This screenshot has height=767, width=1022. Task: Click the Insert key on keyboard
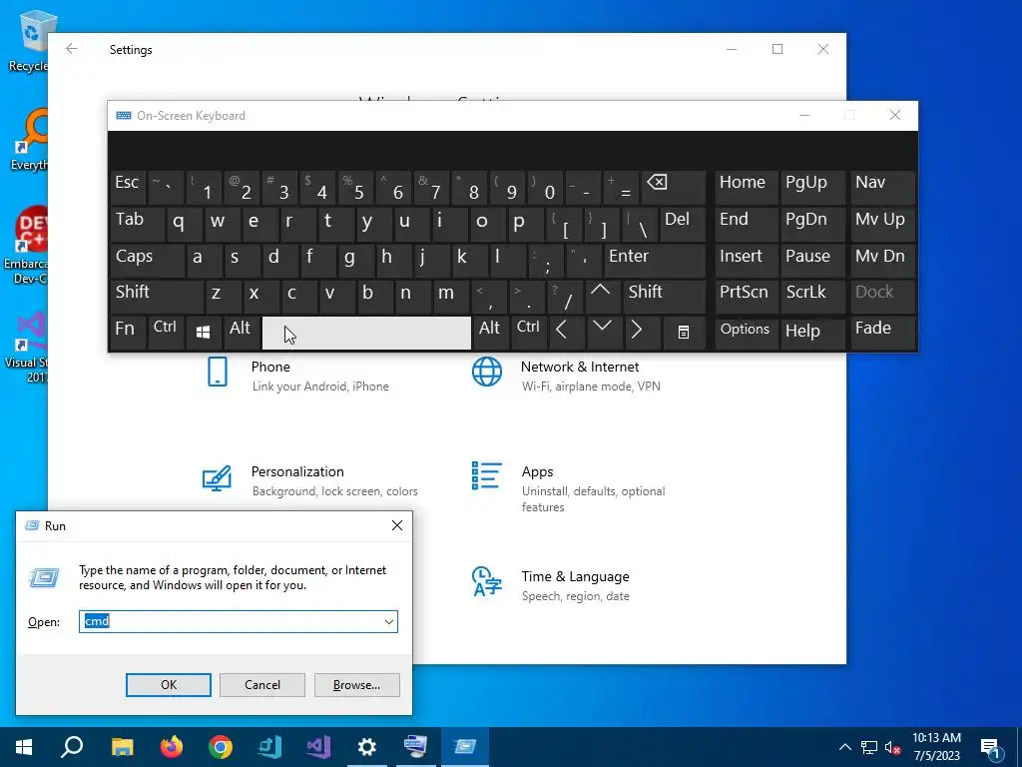coord(746,260)
